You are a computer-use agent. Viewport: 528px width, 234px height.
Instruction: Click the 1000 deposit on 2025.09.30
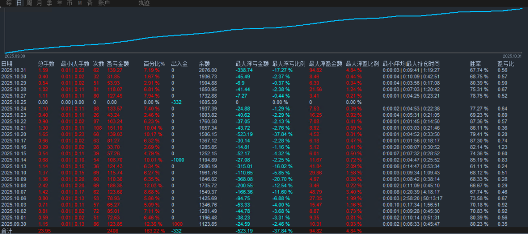click(x=177, y=224)
